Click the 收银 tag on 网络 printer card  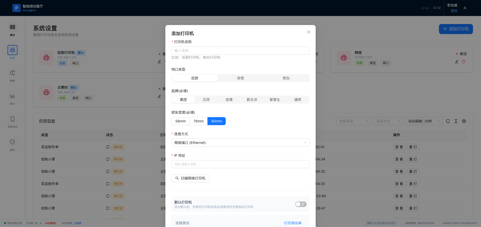tap(360, 63)
